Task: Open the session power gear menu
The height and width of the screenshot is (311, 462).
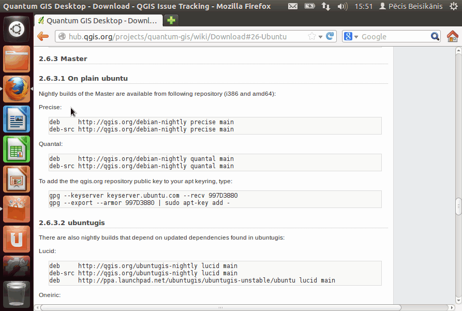Action: pos(454,6)
